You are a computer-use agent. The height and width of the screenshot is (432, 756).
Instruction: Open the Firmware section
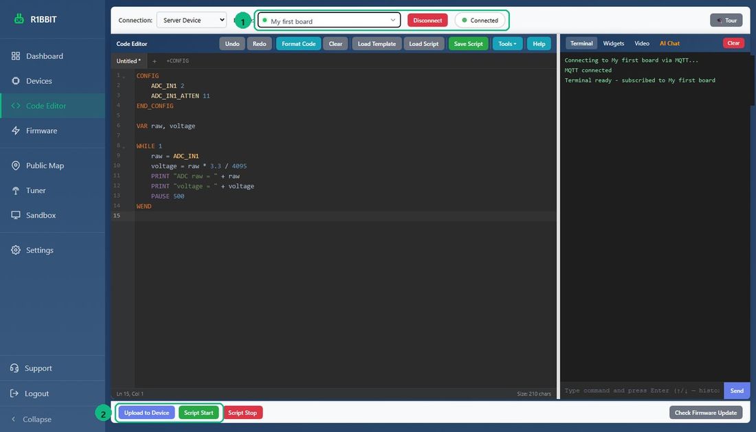pos(52,130)
